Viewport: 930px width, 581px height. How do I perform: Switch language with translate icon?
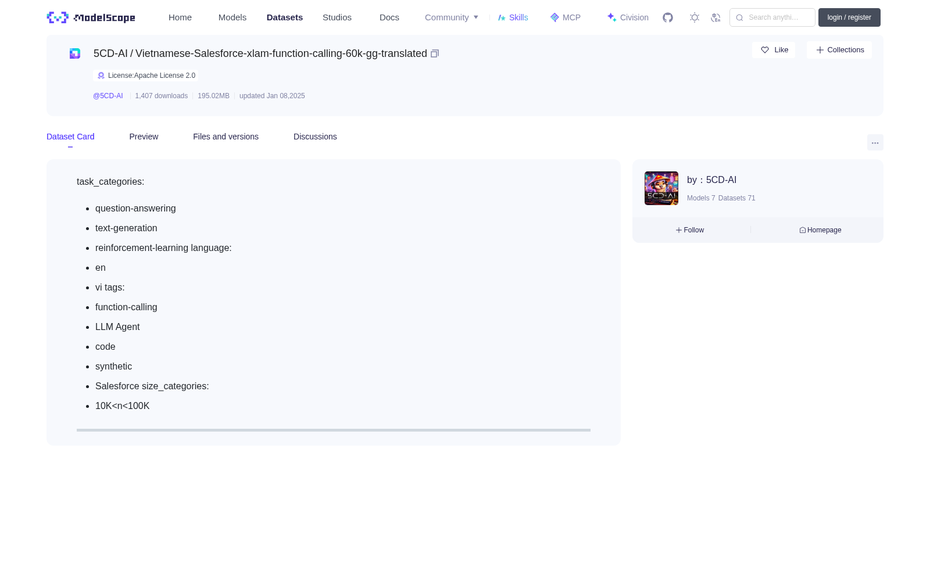[716, 17]
